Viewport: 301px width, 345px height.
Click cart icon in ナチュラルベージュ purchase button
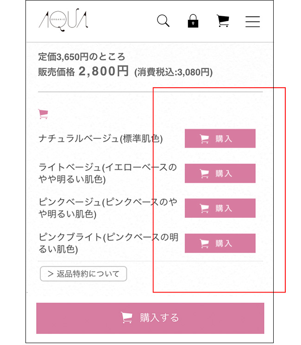pyautogui.click(x=205, y=139)
